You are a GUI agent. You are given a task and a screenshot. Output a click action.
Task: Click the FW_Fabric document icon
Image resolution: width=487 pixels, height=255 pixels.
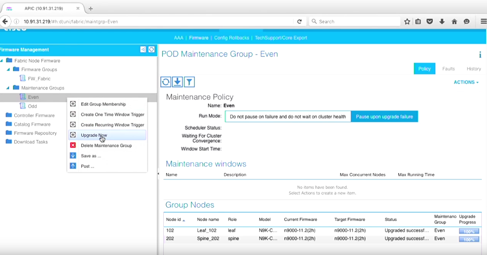(x=23, y=78)
